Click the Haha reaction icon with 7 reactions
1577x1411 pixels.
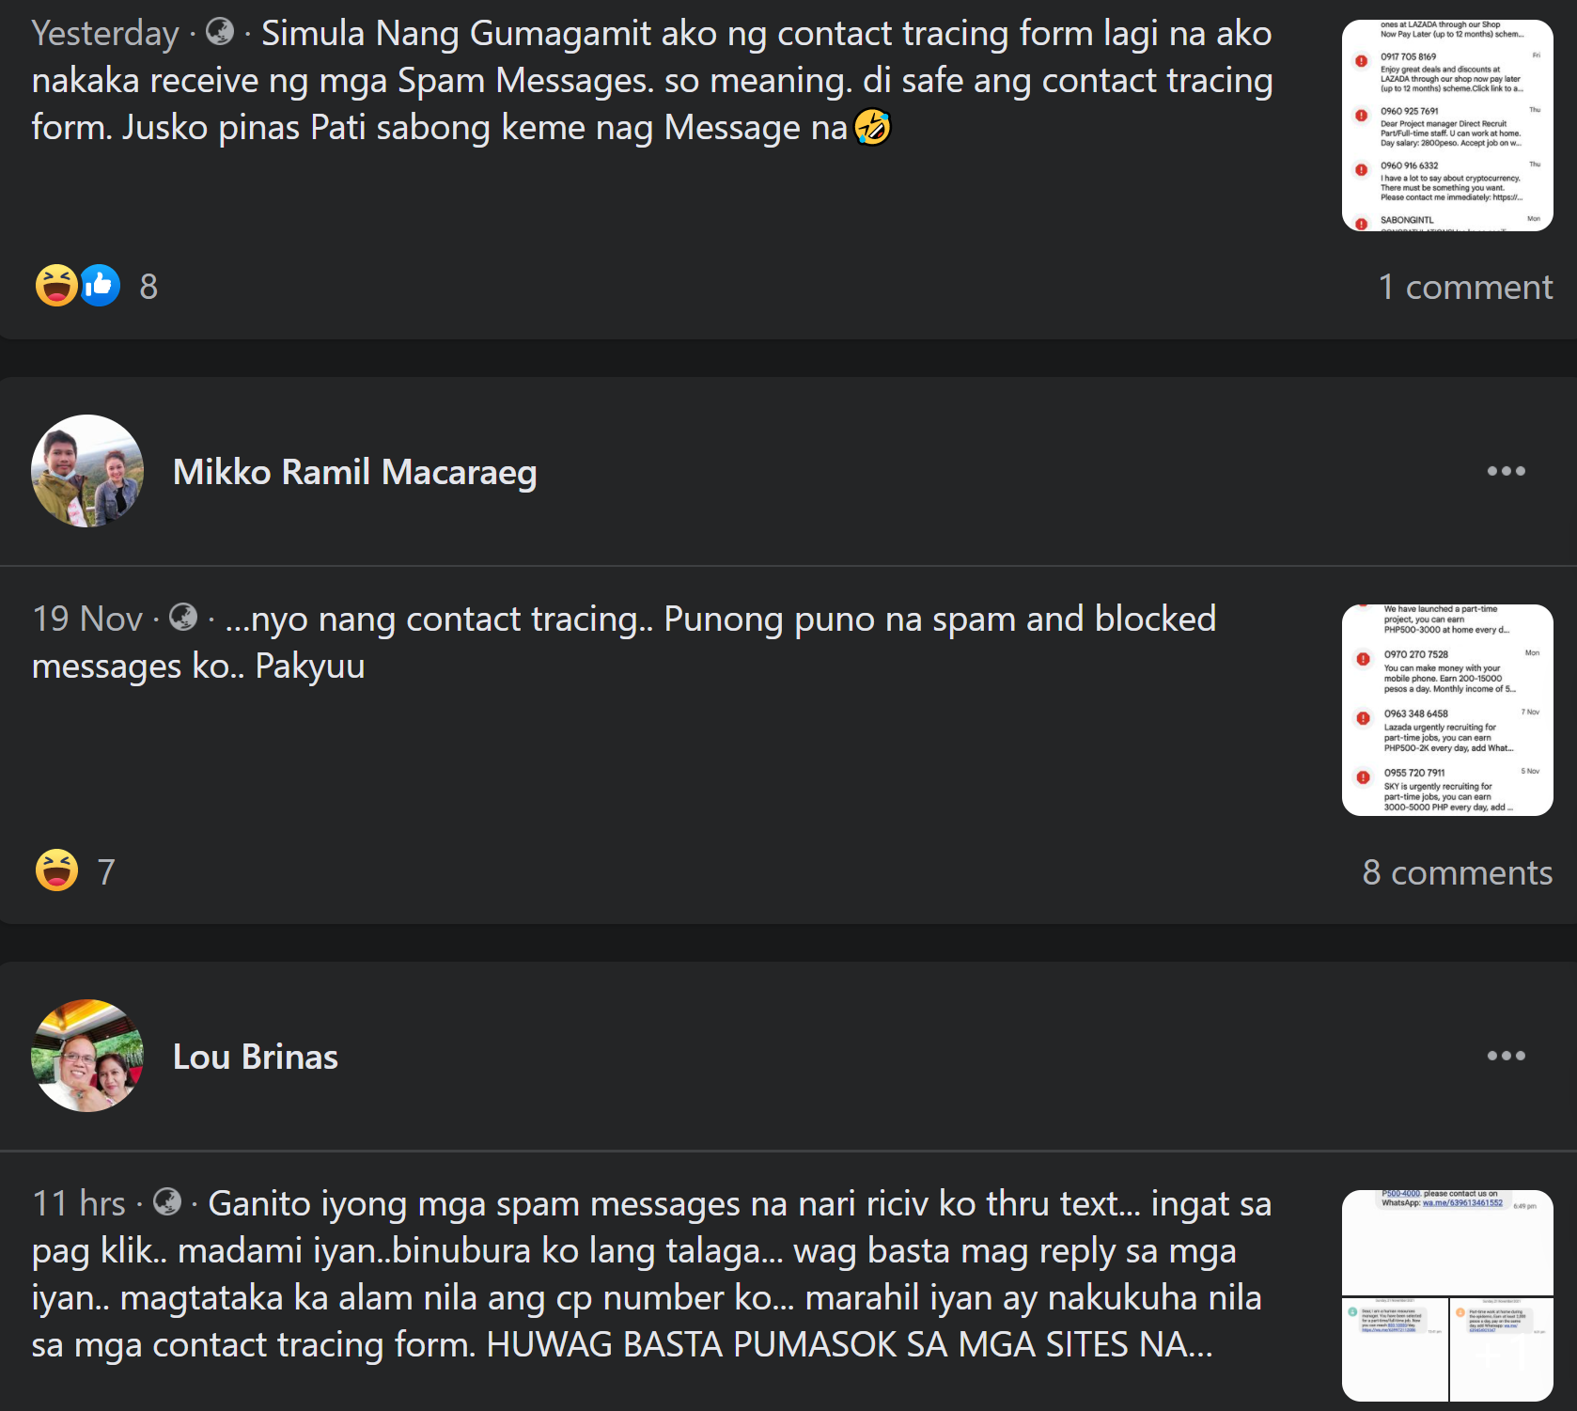click(x=56, y=870)
